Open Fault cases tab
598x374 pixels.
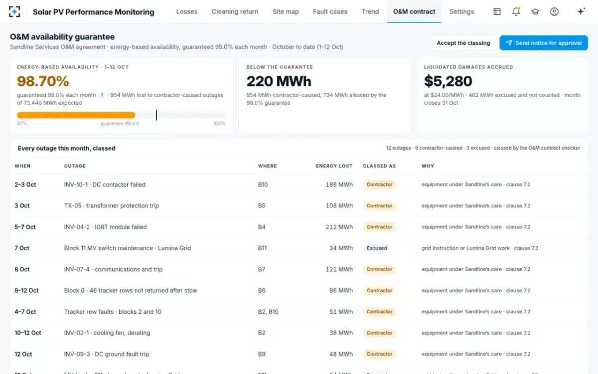330,11
